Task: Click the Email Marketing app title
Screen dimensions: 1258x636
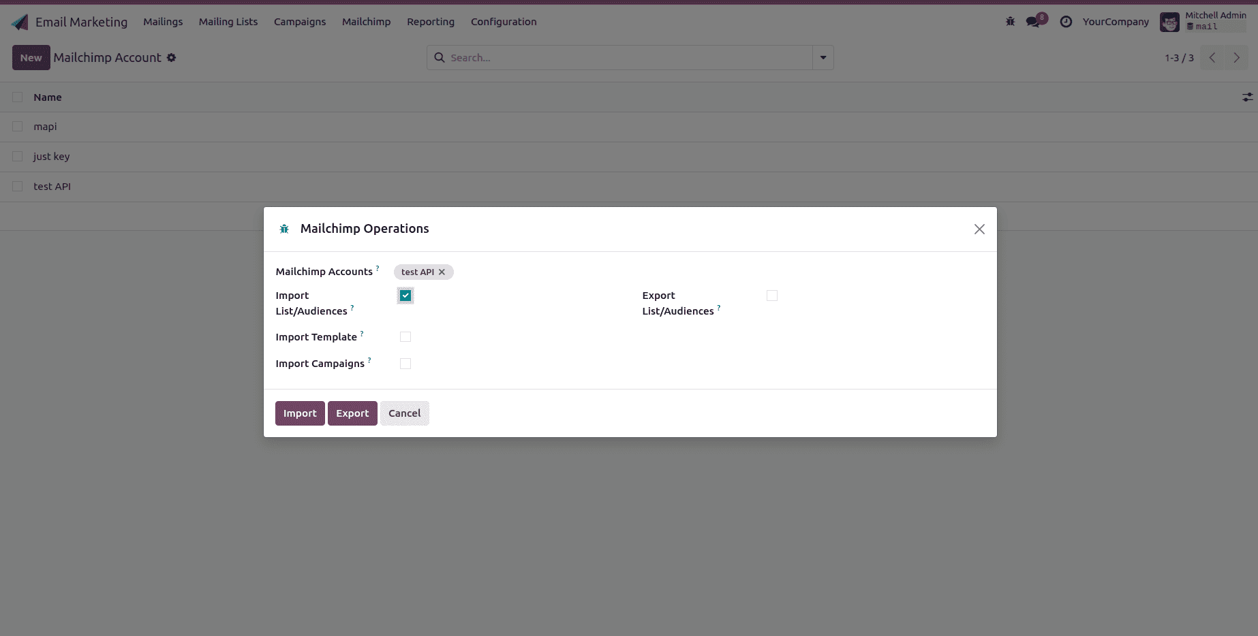Action: tap(81, 22)
